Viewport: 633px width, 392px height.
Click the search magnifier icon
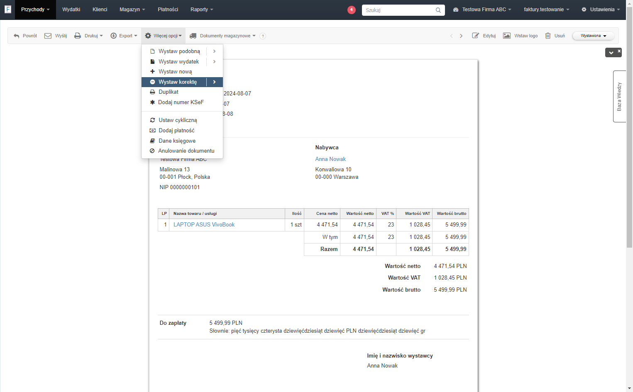tap(438, 10)
